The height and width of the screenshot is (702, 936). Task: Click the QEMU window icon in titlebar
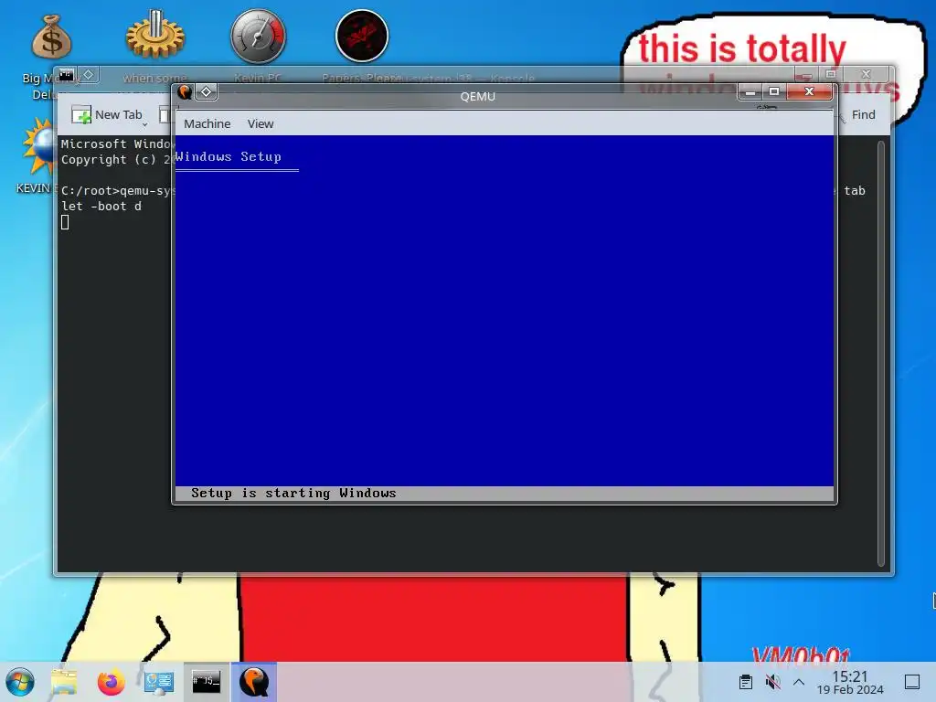coord(185,92)
